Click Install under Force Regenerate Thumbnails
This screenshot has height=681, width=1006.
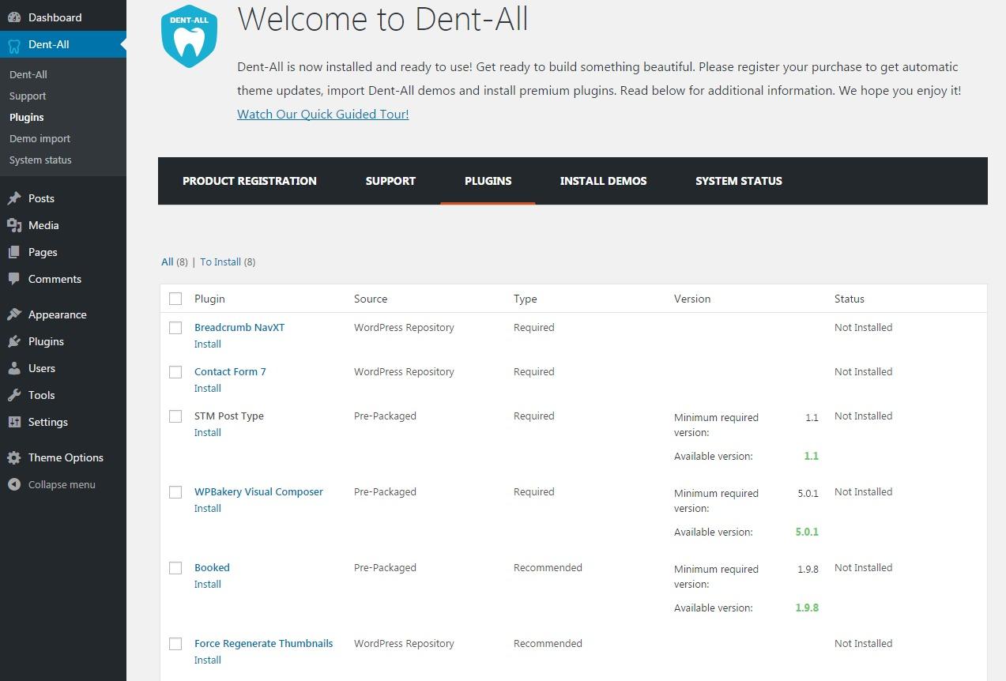click(208, 660)
